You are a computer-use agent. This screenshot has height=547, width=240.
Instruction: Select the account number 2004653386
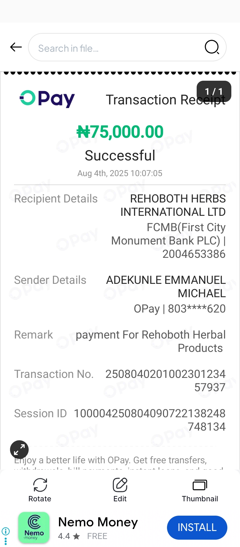pos(194,254)
